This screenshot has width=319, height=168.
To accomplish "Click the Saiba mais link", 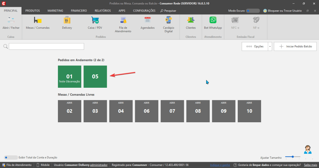I will pyautogui.click(x=311, y=165).
